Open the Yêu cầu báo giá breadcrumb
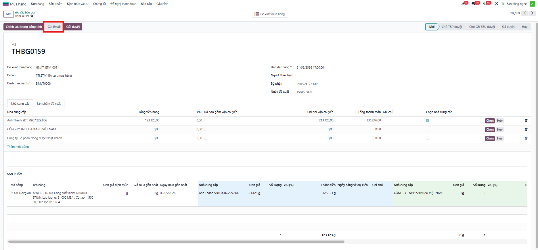This screenshot has height=250, width=538. [x=25, y=12]
